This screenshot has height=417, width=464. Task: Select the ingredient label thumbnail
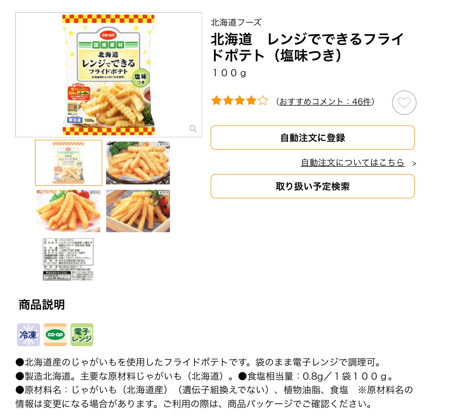pyautogui.click(x=68, y=259)
